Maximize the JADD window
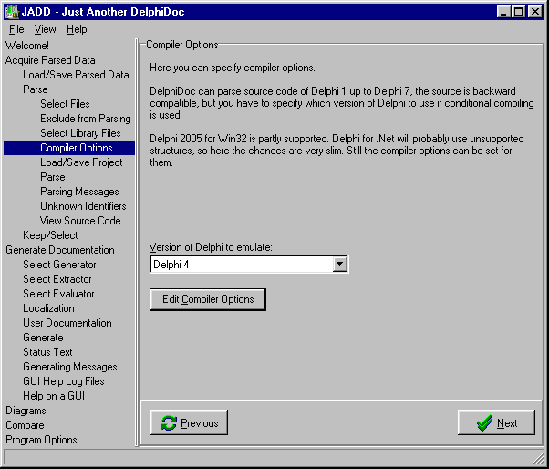This screenshot has width=549, height=469. pyautogui.click(x=517, y=11)
